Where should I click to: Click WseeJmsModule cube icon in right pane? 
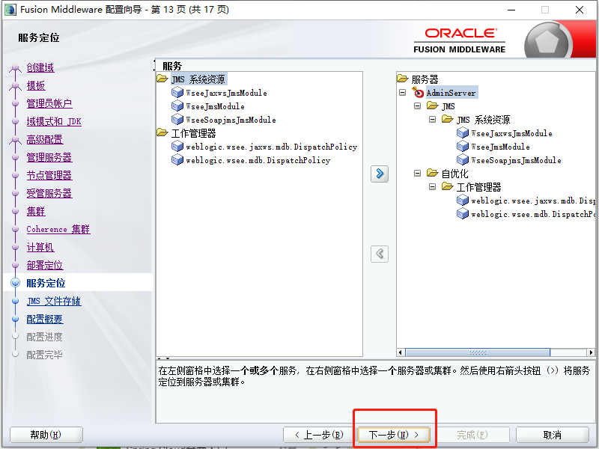[x=463, y=146]
